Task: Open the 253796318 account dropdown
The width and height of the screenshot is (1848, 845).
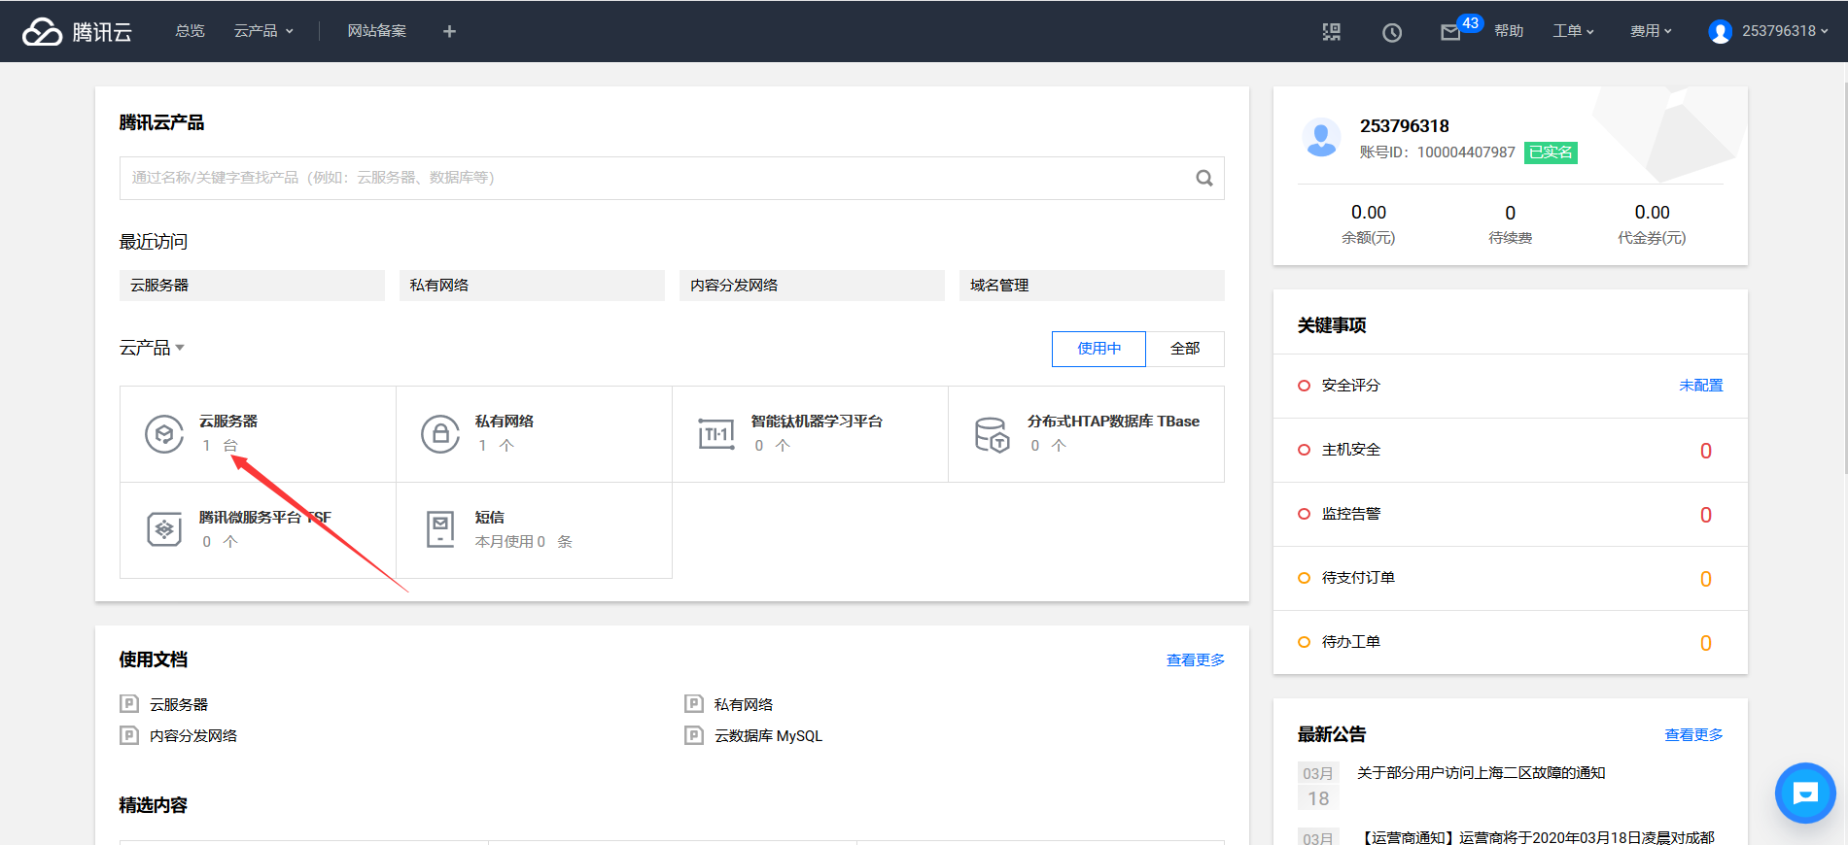Action: coord(1785,31)
